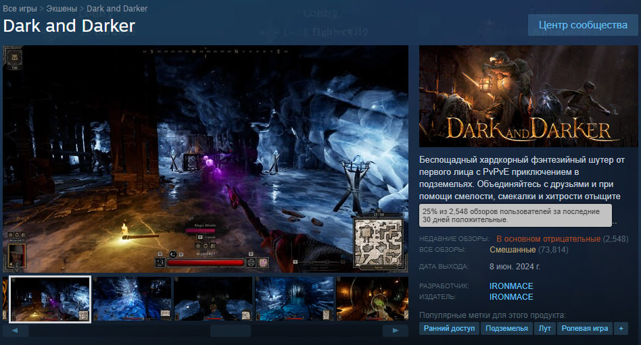Click the screenshot strip scrollbar handle
Viewport: 641px width, 345px height.
[x=230, y=331]
